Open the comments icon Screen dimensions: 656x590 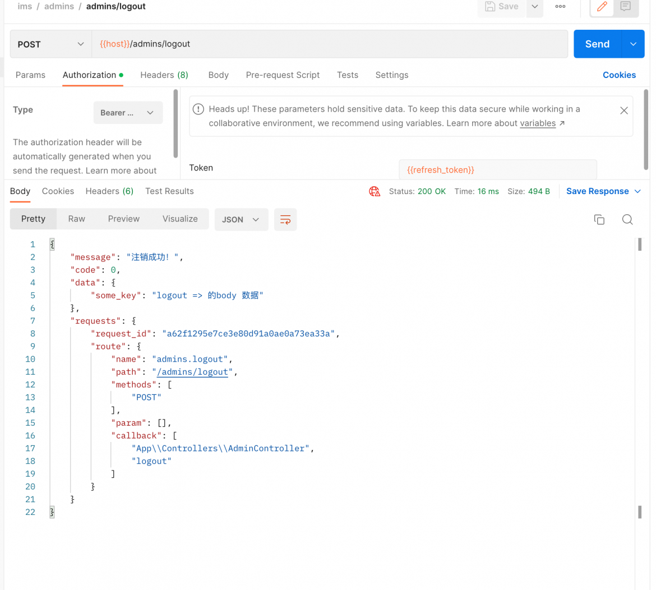click(x=626, y=6)
